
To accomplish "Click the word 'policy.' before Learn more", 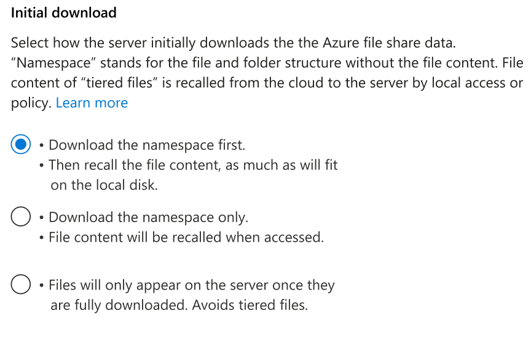I will 31,103.
